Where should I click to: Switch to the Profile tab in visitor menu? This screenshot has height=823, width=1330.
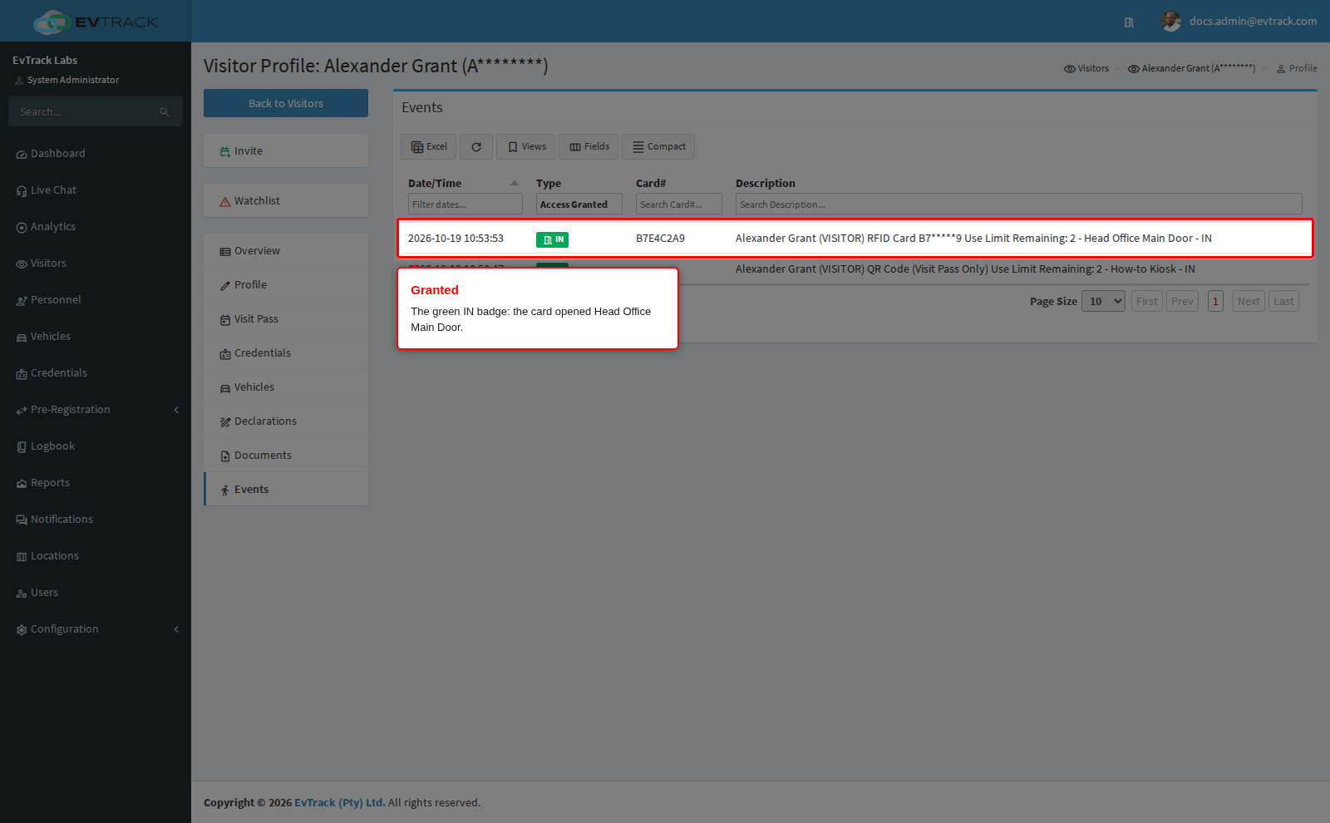pos(286,285)
